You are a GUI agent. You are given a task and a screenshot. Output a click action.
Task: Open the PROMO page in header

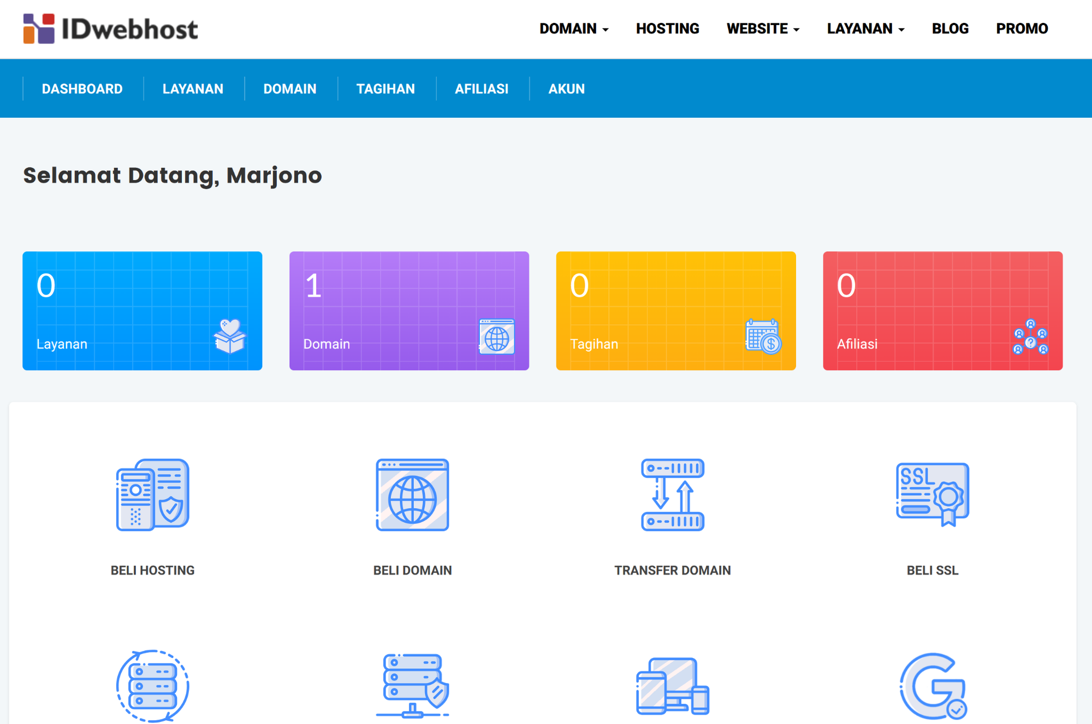coord(1022,28)
